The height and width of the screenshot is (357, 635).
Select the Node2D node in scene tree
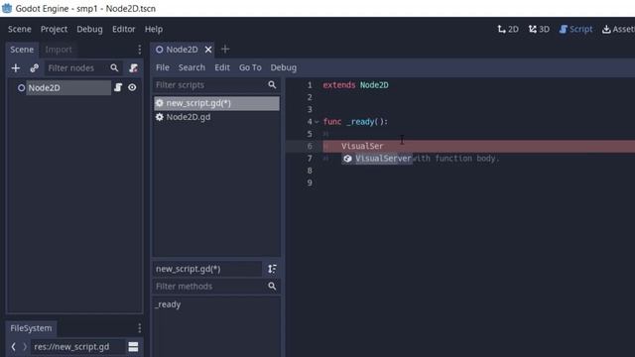[x=68, y=87]
